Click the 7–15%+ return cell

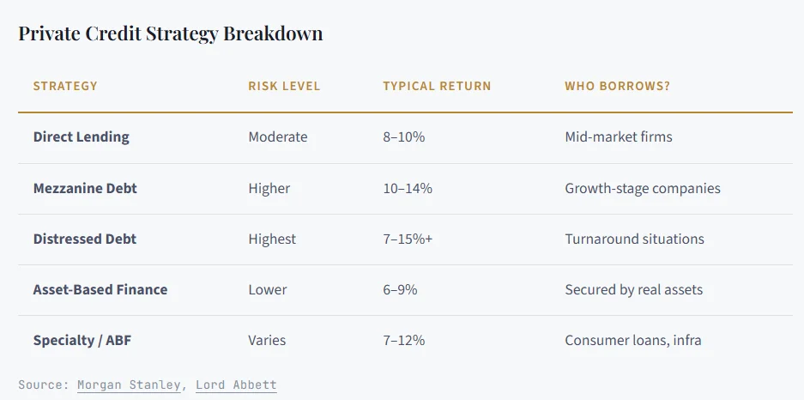tap(408, 239)
